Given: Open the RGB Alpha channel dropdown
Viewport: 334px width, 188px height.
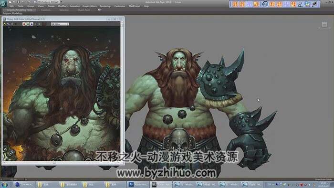Looking at the screenshot, I should pos(60,24).
